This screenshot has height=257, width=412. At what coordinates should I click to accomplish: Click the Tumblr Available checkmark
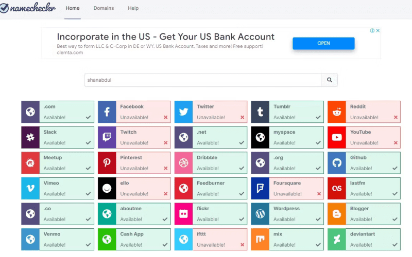pyautogui.click(x=318, y=117)
